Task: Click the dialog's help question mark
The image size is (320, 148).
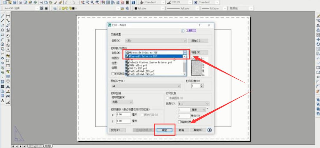Action: (x=199, y=25)
